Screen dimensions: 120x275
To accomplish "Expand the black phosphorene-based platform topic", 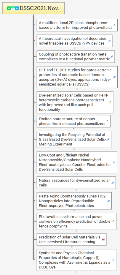I will (x=77, y=32).
